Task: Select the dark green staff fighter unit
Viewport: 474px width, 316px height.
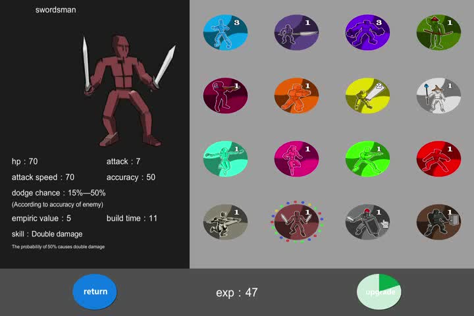Action: (438, 32)
